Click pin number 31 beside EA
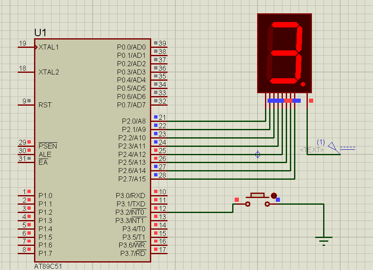This screenshot has width=373, height=270. tap(22, 159)
